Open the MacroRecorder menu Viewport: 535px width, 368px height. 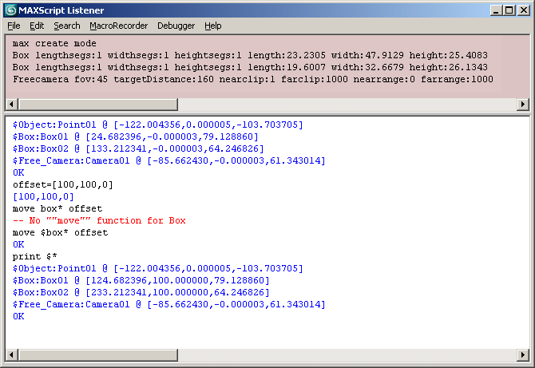(x=119, y=26)
